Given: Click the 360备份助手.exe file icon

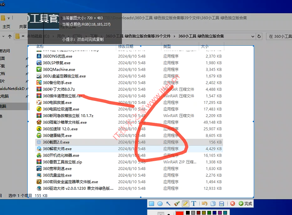Looking at the screenshot, I should point(39,82).
